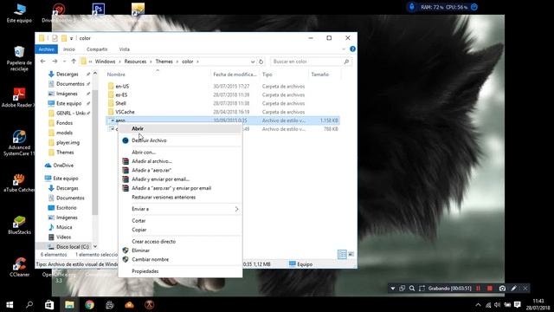Select Añadir a "aero.rar" option
The height and width of the screenshot is (312, 554).
(180, 170)
